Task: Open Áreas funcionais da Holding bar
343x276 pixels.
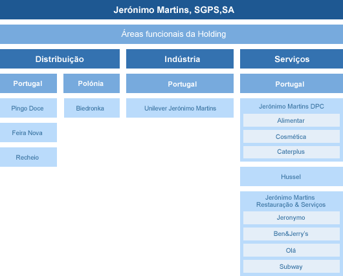Action: (171, 34)
